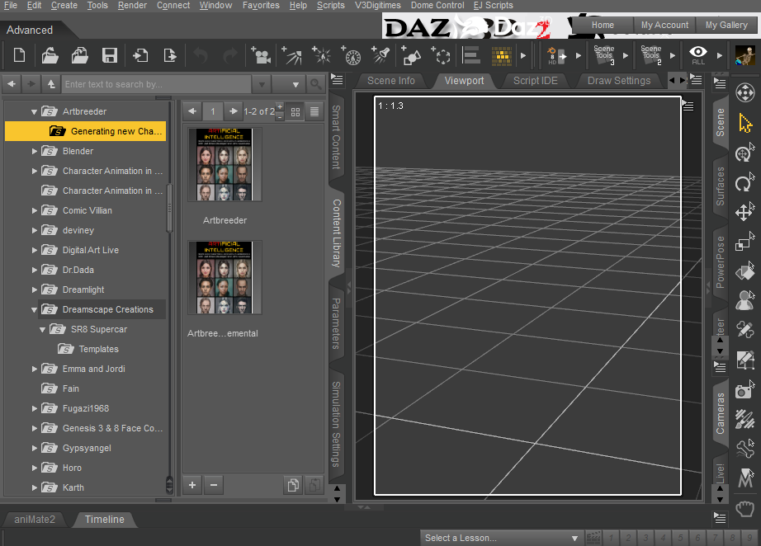This screenshot has height=546, width=761.
Task: Go to next content page arrow
Action: click(x=234, y=111)
